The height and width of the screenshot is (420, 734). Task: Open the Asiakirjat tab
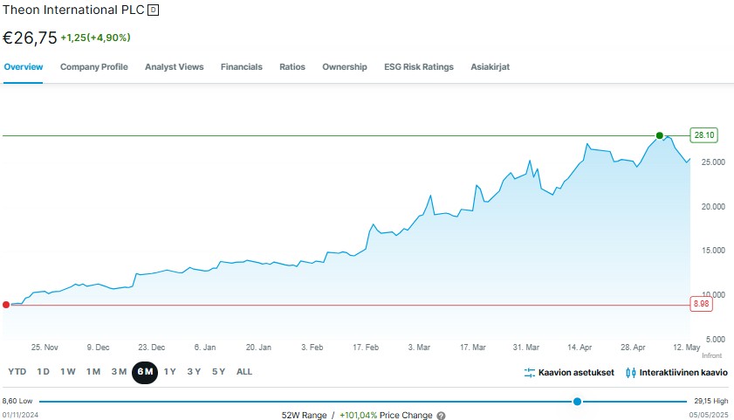[490, 67]
